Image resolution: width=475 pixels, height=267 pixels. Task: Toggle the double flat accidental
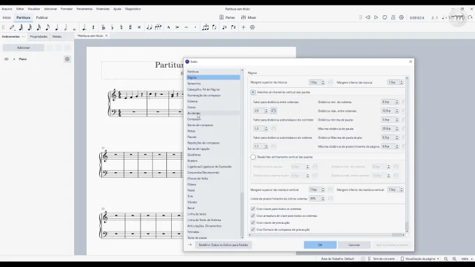pos(103,27)
